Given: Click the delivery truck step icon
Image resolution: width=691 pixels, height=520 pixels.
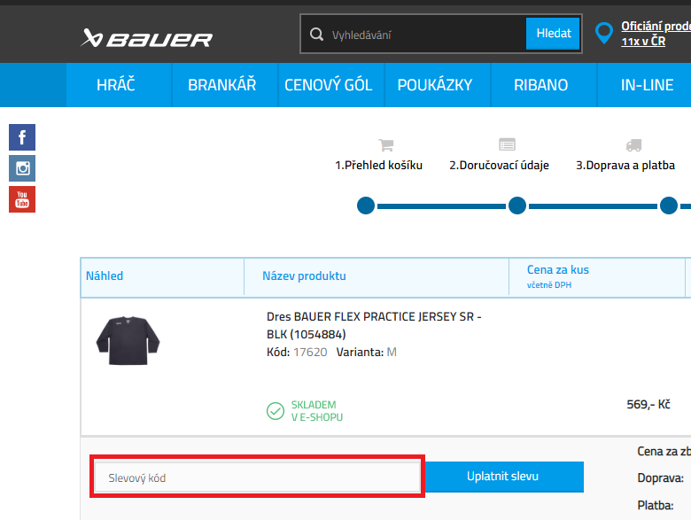Looking at the screenshot, I should pos(633,145).
